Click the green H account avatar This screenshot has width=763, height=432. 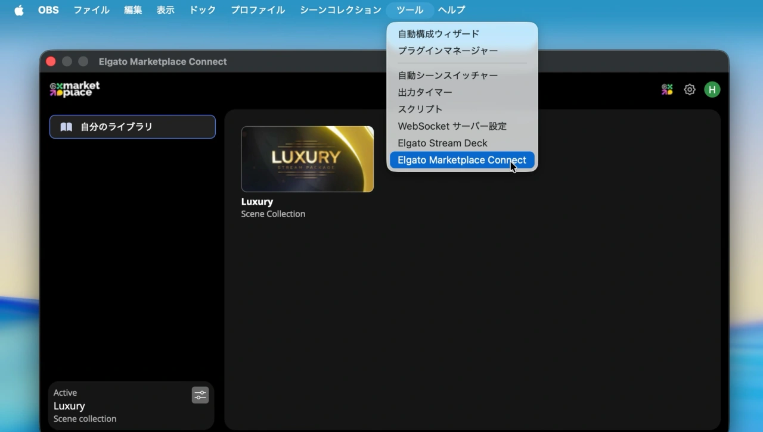(712, 89)
